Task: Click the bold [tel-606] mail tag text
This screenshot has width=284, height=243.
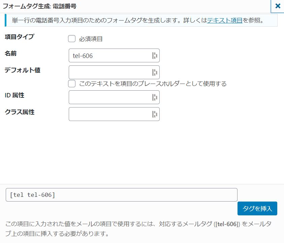Action: click(227, 224)
